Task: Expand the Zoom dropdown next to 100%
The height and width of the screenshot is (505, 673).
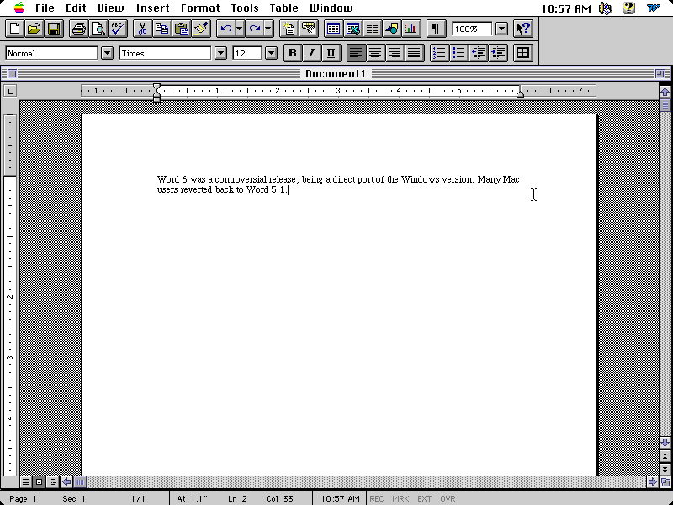Action: [x=501, y=29]
